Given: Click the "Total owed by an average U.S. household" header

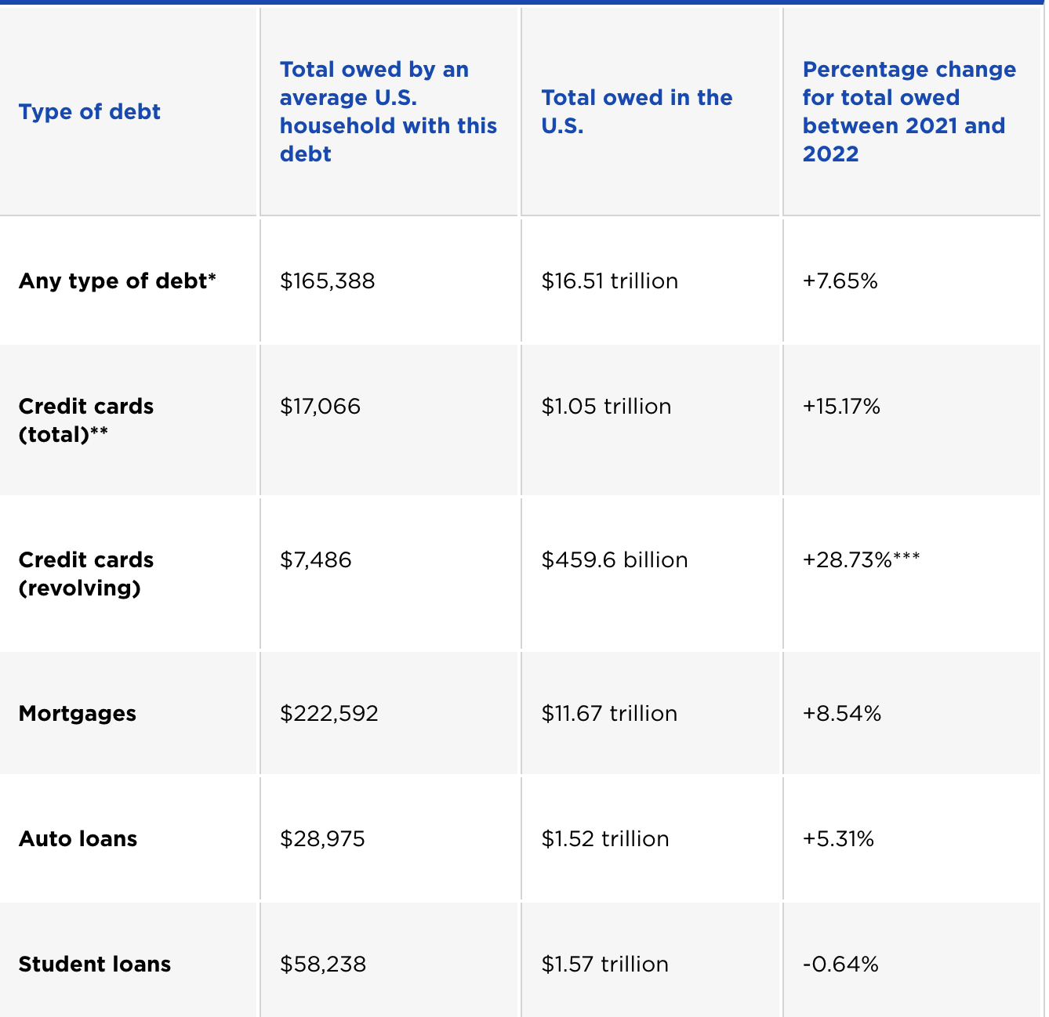Looking at the screenshot, I should tap(388, 112).
